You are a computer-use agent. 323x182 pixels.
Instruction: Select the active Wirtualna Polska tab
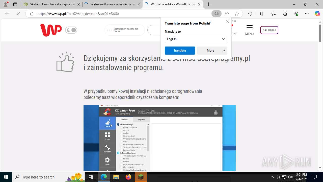[173, 4]
